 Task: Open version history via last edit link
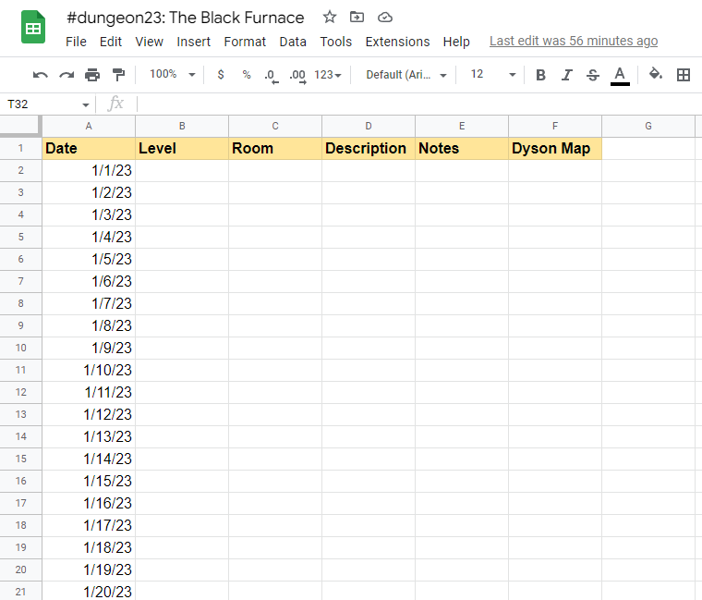tap(574, 42)
